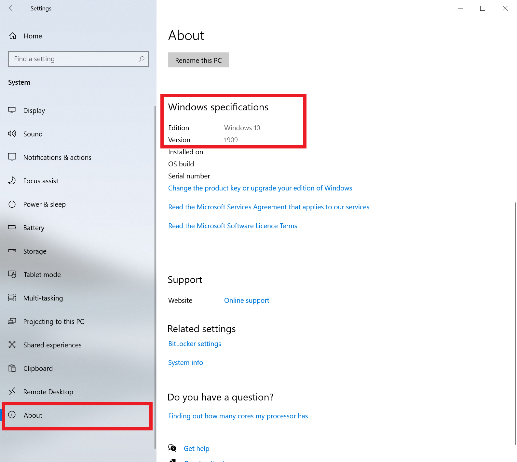Open processor cores help link
517x462 pixels.
238,416
